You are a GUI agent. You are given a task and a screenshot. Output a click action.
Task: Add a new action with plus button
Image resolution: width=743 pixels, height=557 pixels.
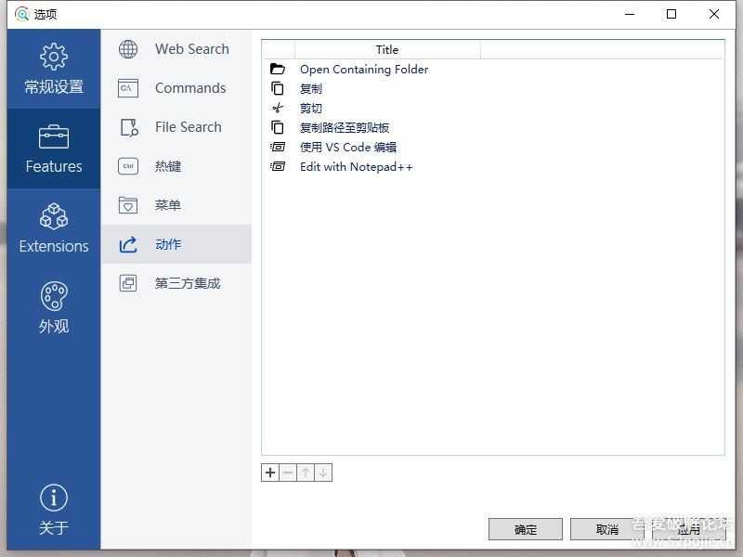tap(270, 473)
